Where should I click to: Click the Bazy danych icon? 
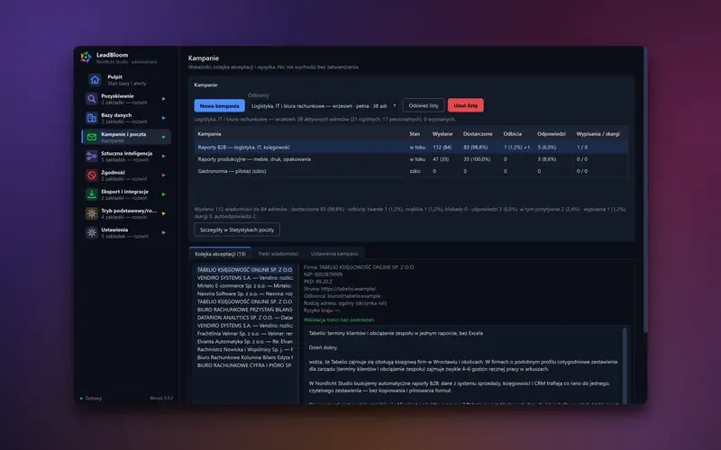coord(92,118)
